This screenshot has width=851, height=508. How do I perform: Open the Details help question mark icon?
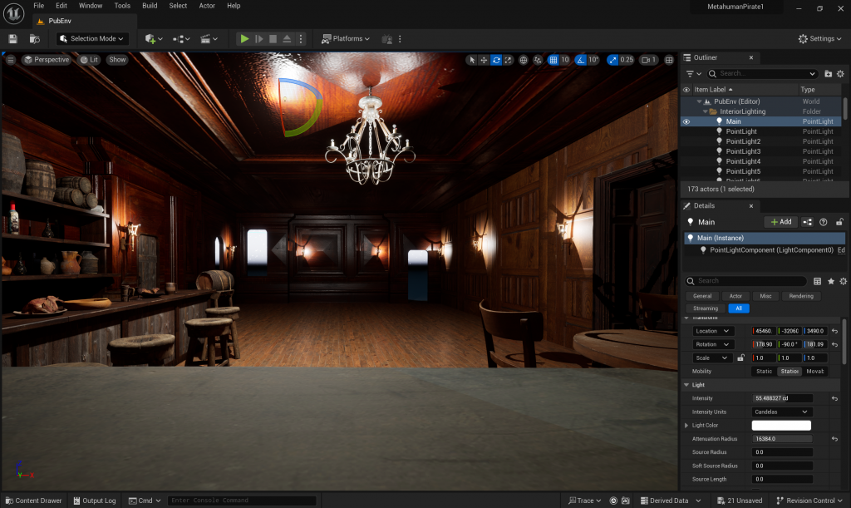pyautogui.click(x=824, y=222)
